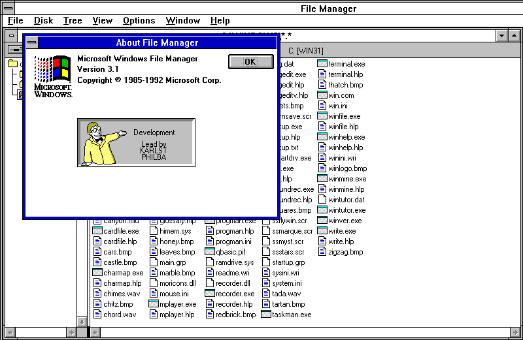
Task: Select the recorder.exe program icon
Action: pyautogui.click(x=210, y=294)
